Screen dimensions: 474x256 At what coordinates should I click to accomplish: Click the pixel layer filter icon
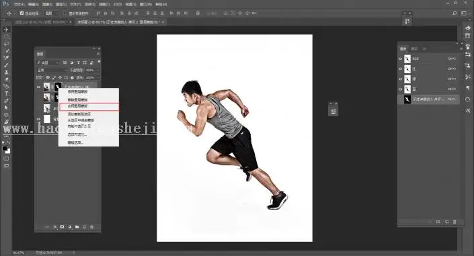(65, 62)
